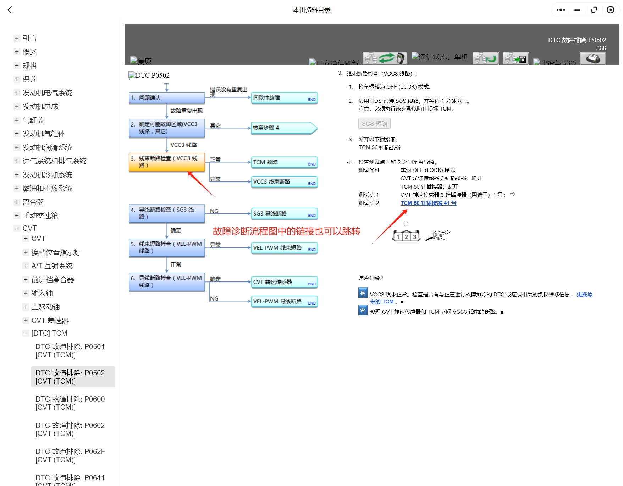Click the save-to-disk toolbar icon
The width and height of the screenshot is (623, 486).
515,58
